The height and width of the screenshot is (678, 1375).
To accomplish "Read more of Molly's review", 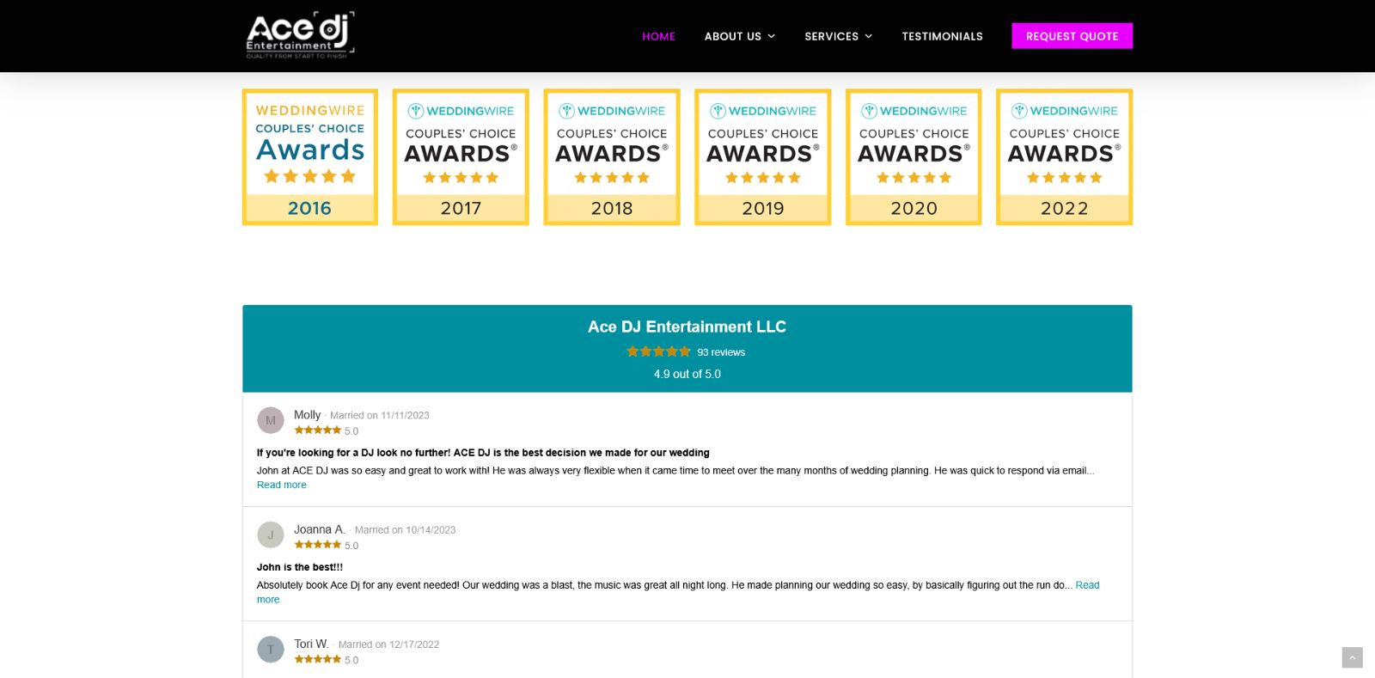I will pyautogui.click(x=282, y=485).
